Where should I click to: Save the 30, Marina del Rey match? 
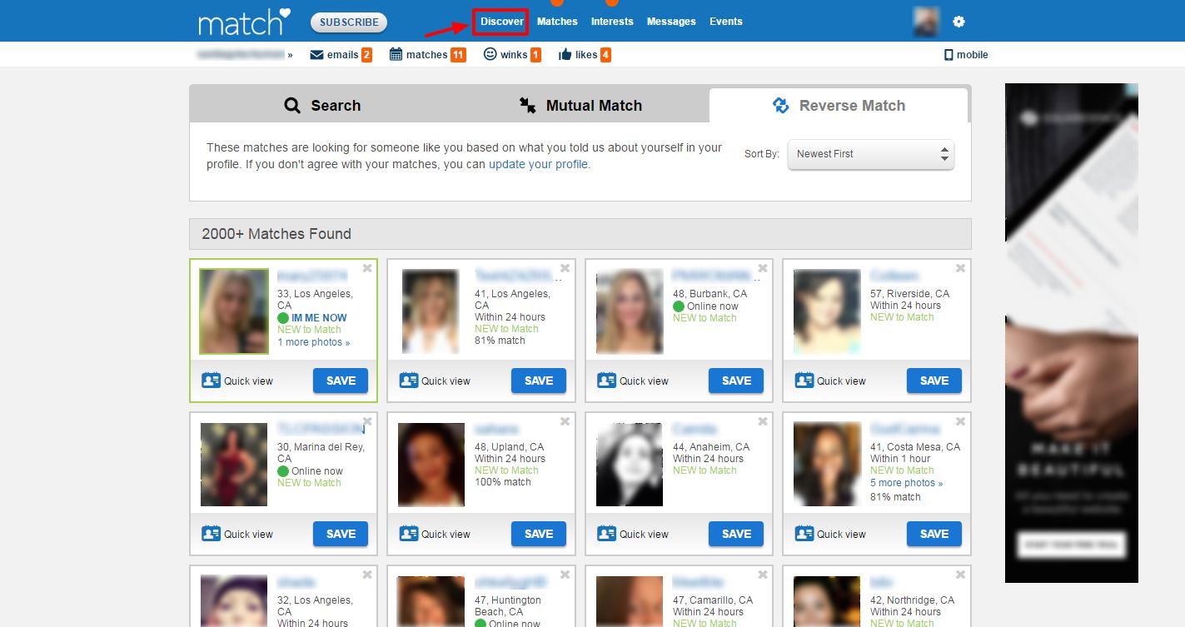pyautogui.click(x=341, y=534)
